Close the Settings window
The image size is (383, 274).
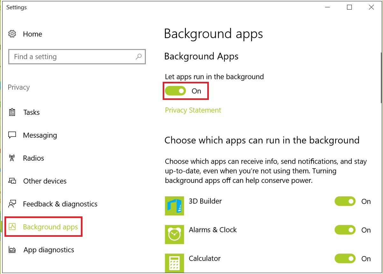pyautogui.click(x=371, y=7)
